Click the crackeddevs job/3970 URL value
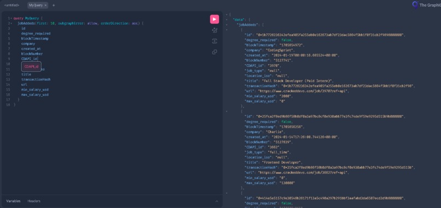This screenshot has height=208, width=441. [x=303, y=91]
